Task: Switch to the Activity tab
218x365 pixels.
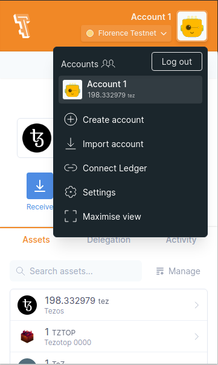Action: click(x=181, y=240)
